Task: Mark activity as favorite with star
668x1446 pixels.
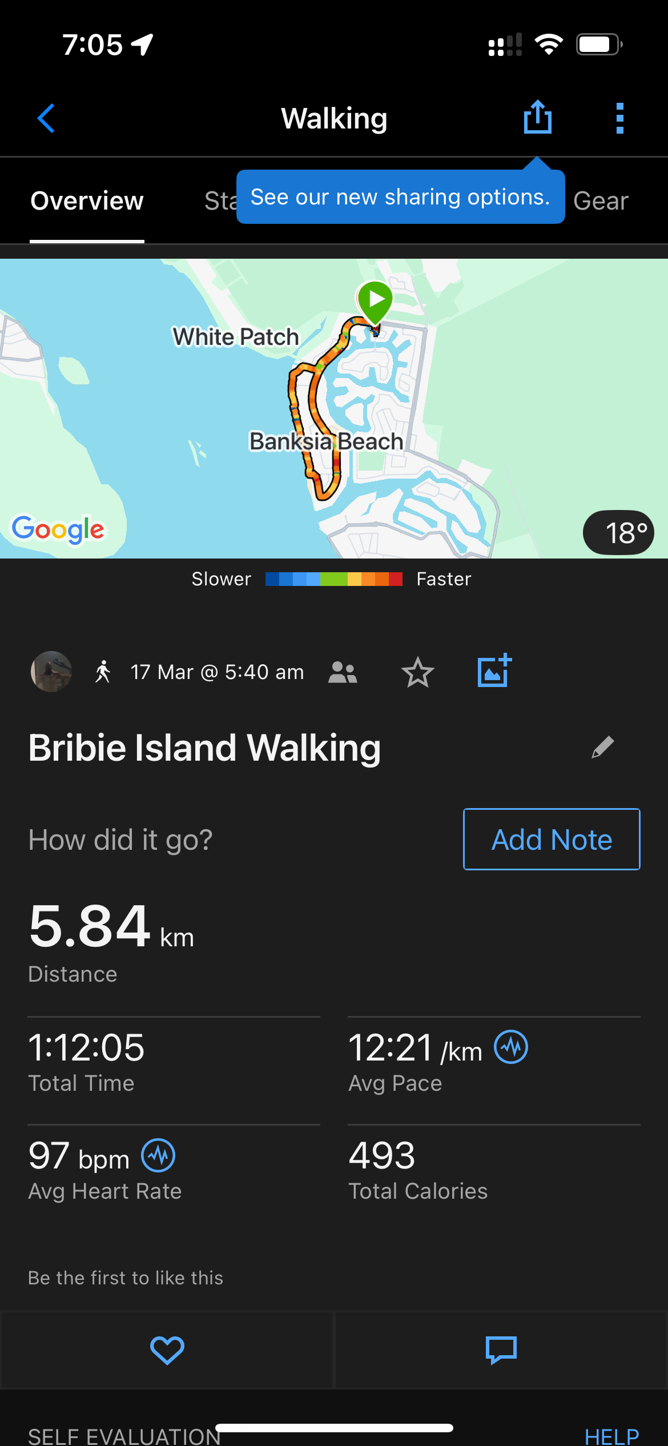Action: coord(417,672)
